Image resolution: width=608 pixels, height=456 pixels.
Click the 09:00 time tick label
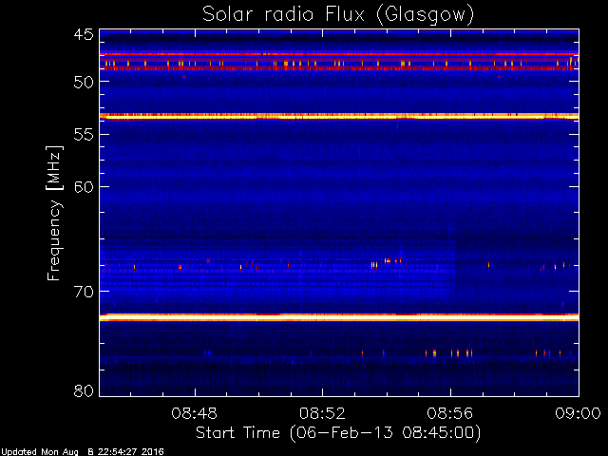pos(578,413)
